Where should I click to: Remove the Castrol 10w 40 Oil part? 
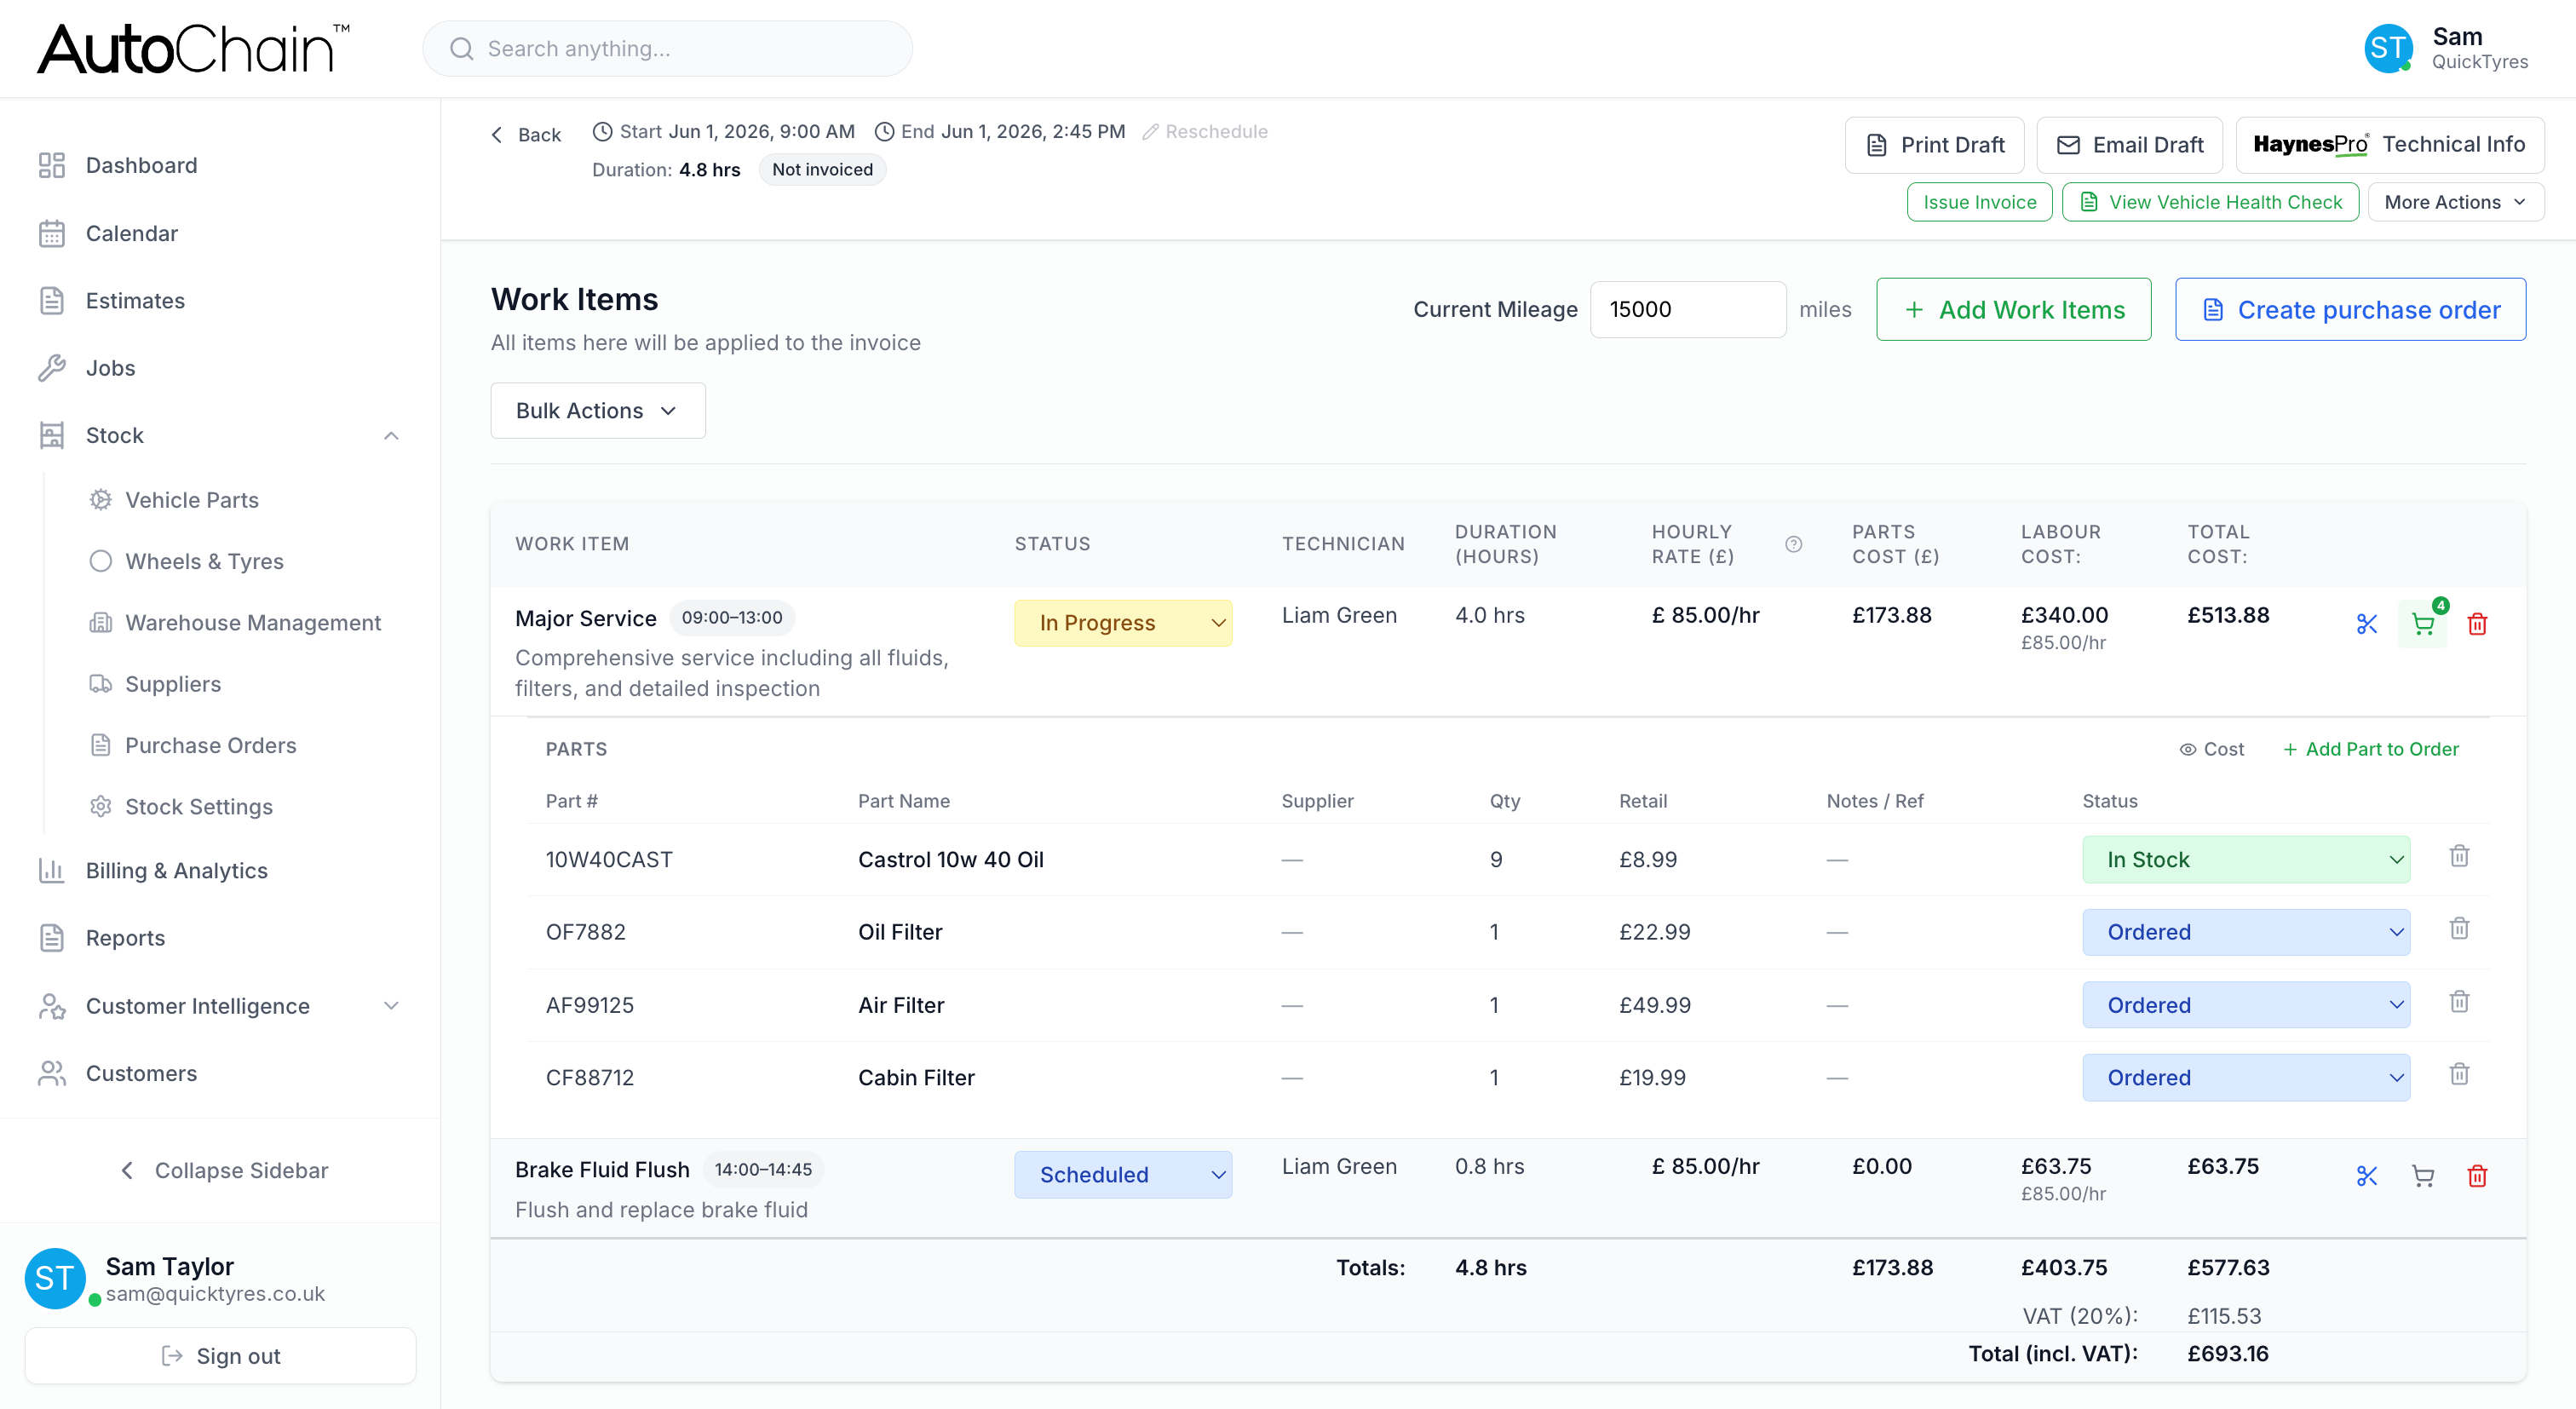[2459, 856]
